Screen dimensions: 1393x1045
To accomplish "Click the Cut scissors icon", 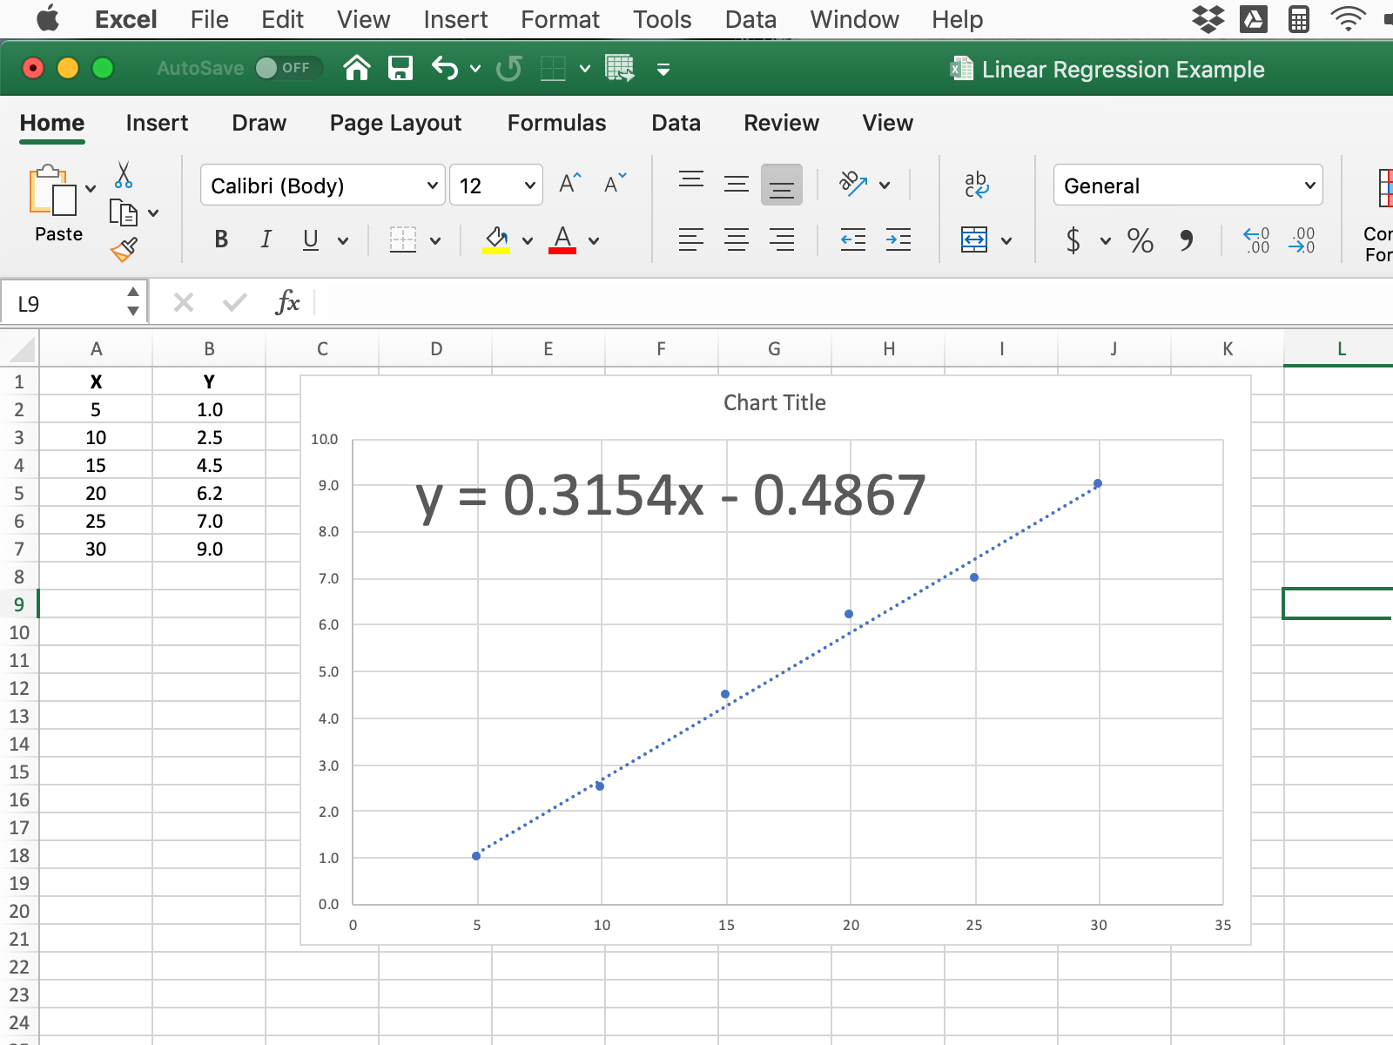I will tap(124, 175).
